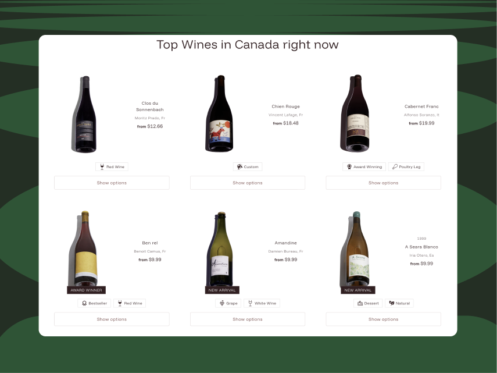Viewport: 497px width, 373px height.
Task: Click the Custom tag icon under Chien Rouge
Action: (x=239, y=167)
